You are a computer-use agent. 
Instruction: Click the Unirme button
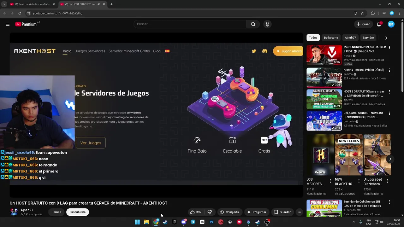(56, 212)
